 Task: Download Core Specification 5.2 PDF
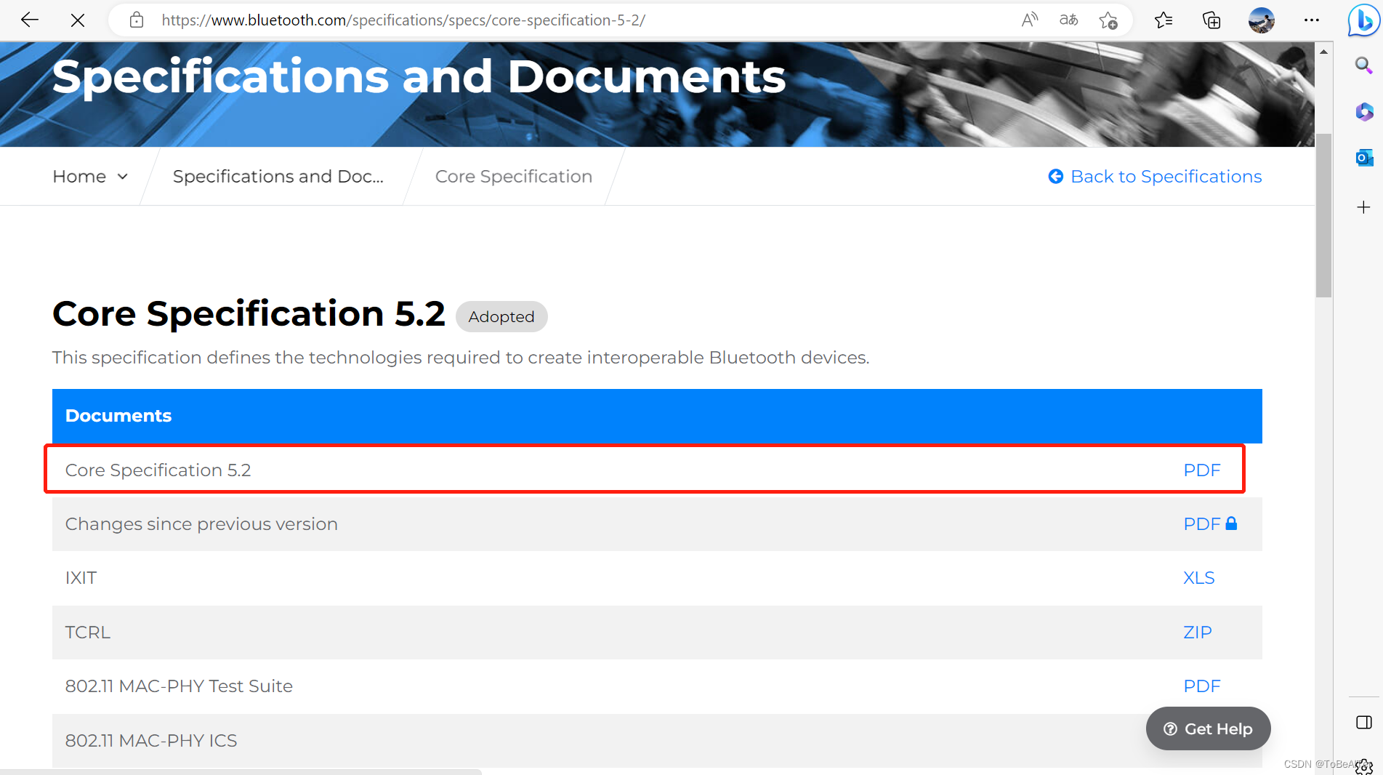(1202, 470)
